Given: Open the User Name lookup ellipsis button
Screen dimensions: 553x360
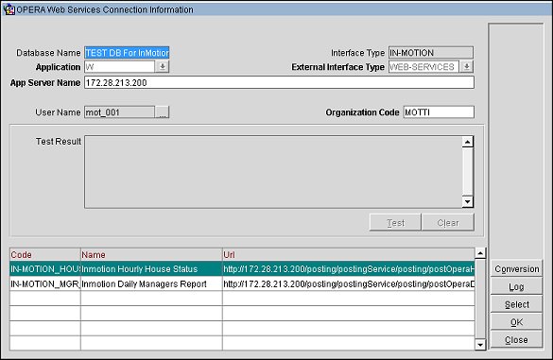Looking at the screenshot, I should (x=163, y=112).
